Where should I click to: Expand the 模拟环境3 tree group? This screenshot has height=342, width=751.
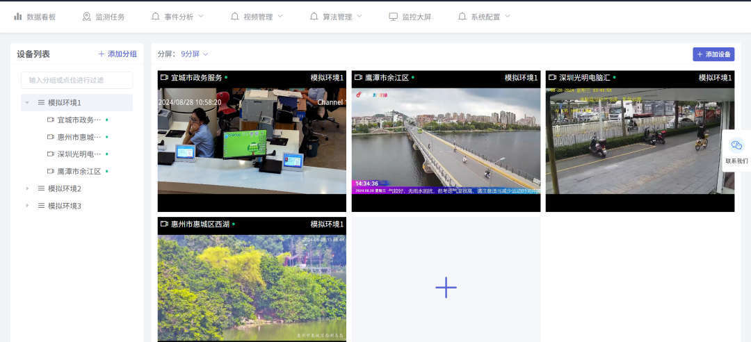pos(27,206)
